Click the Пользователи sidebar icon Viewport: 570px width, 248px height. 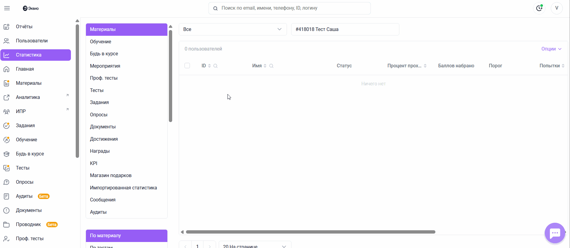coord(6,41)
